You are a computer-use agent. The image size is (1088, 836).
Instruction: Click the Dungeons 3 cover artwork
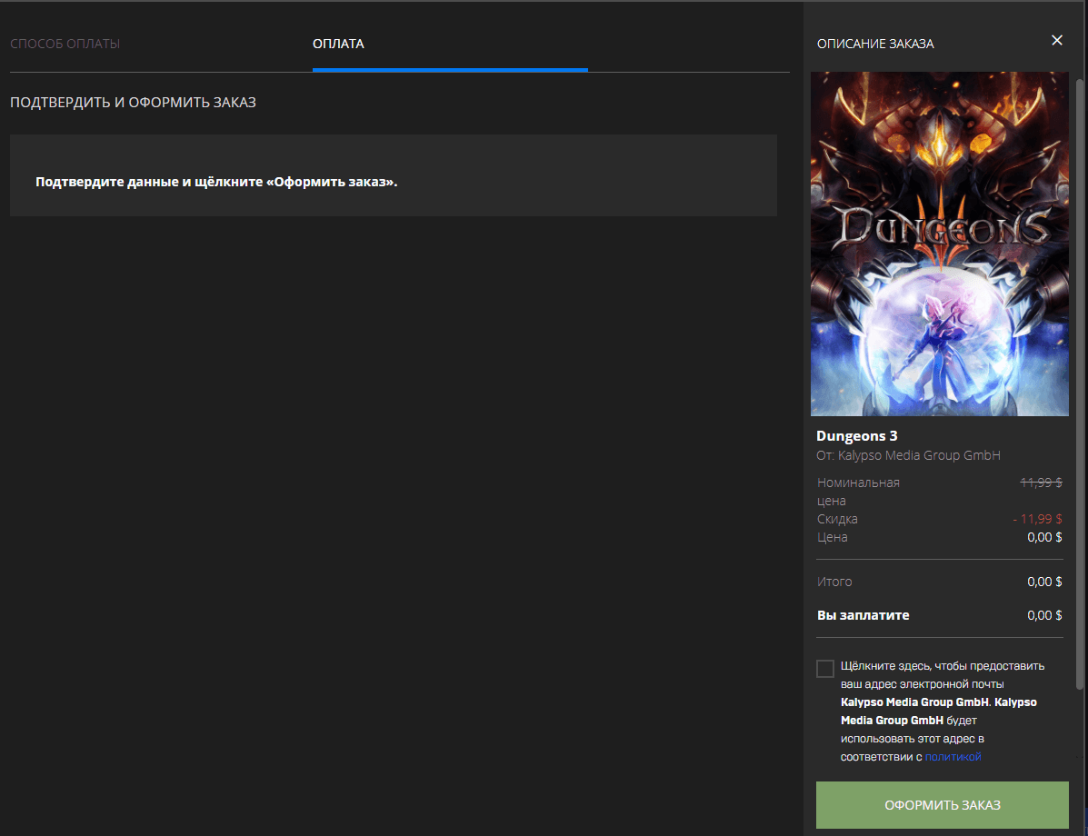(x=940, y=244)
